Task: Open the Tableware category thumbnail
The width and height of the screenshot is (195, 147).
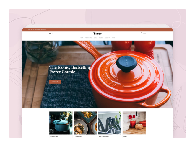Action: (x=85, y=123)
